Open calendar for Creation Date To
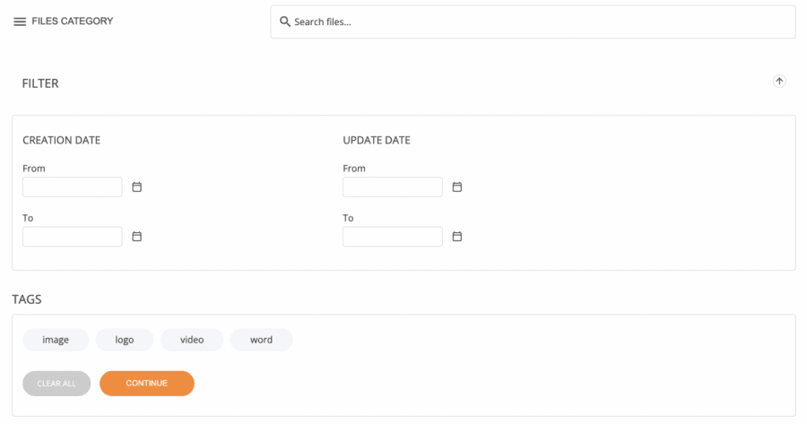The image size is (807, 424). click(137, 237)
